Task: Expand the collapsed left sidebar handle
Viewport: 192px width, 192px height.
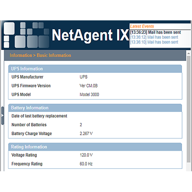Action: click(3, 116)
